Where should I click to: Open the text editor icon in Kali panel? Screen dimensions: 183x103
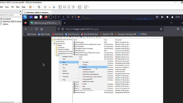point(41,17)
